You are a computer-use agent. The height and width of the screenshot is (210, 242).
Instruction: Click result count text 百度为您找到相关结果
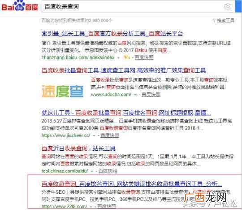click(x=77, y=20)
